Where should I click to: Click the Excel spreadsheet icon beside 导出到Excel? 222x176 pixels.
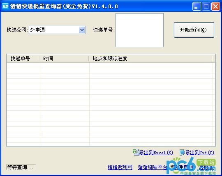click(136, 152)
